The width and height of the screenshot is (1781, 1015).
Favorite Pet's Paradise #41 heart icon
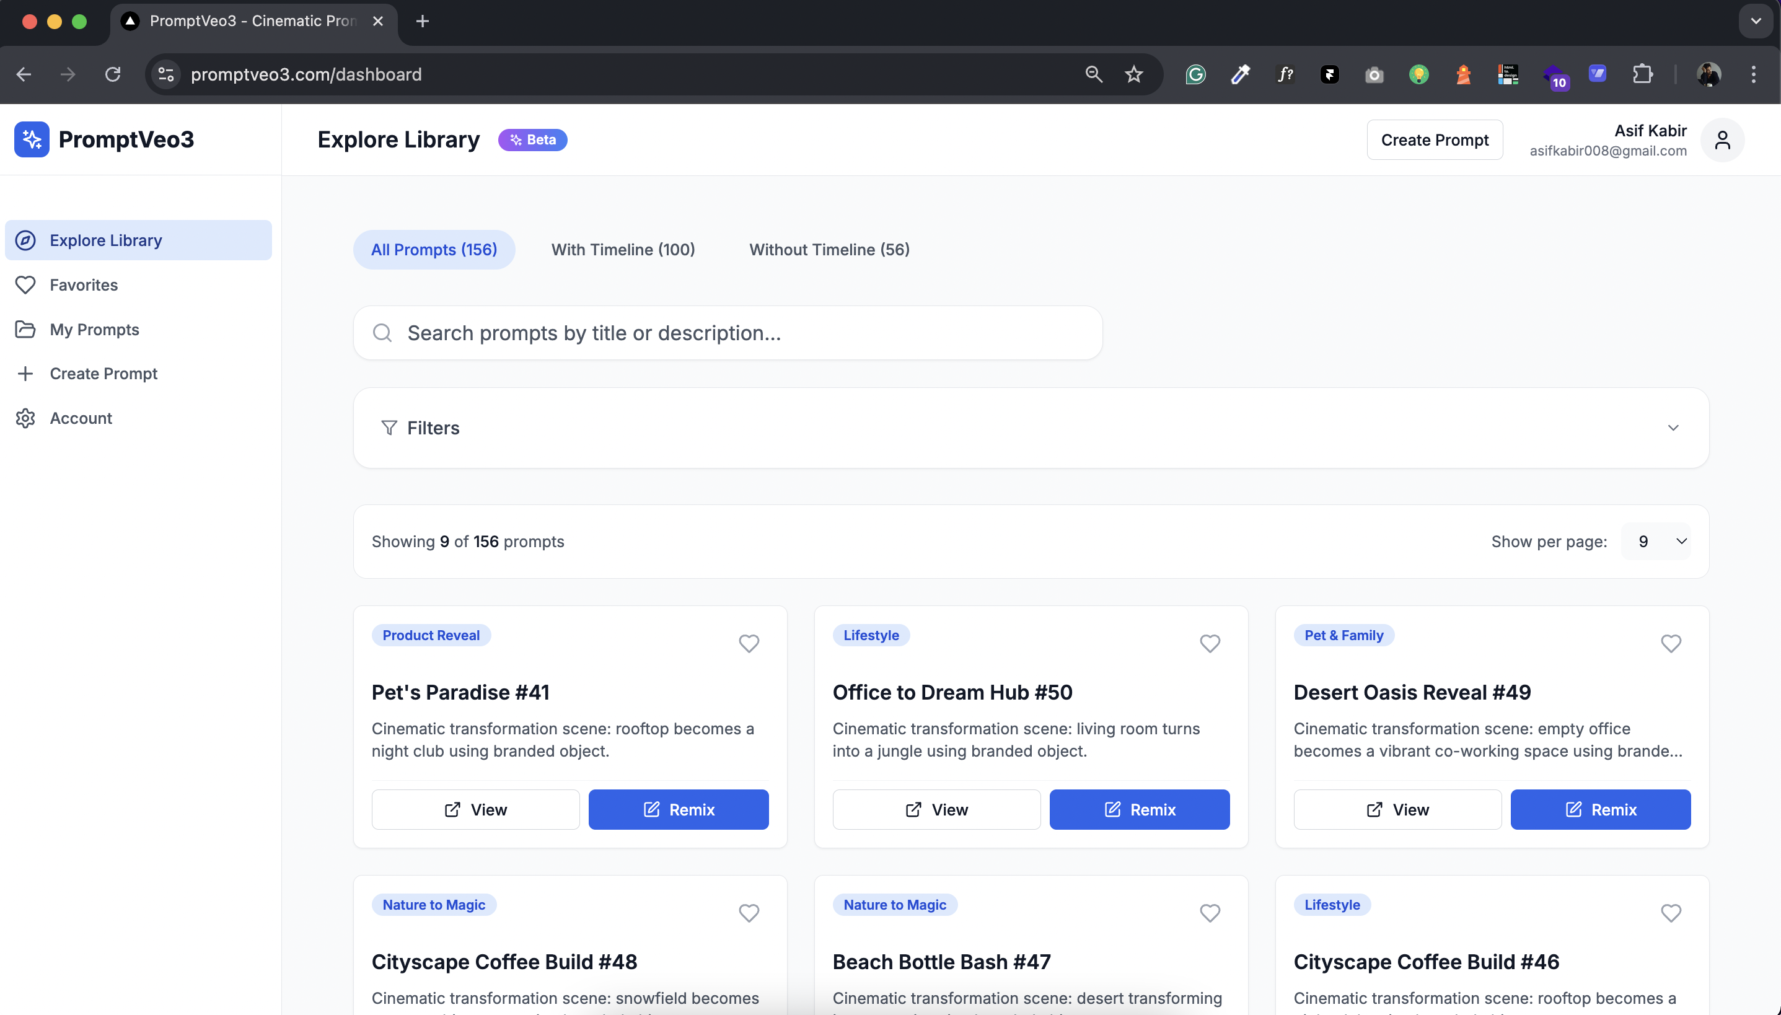click(x=749, y=643)
